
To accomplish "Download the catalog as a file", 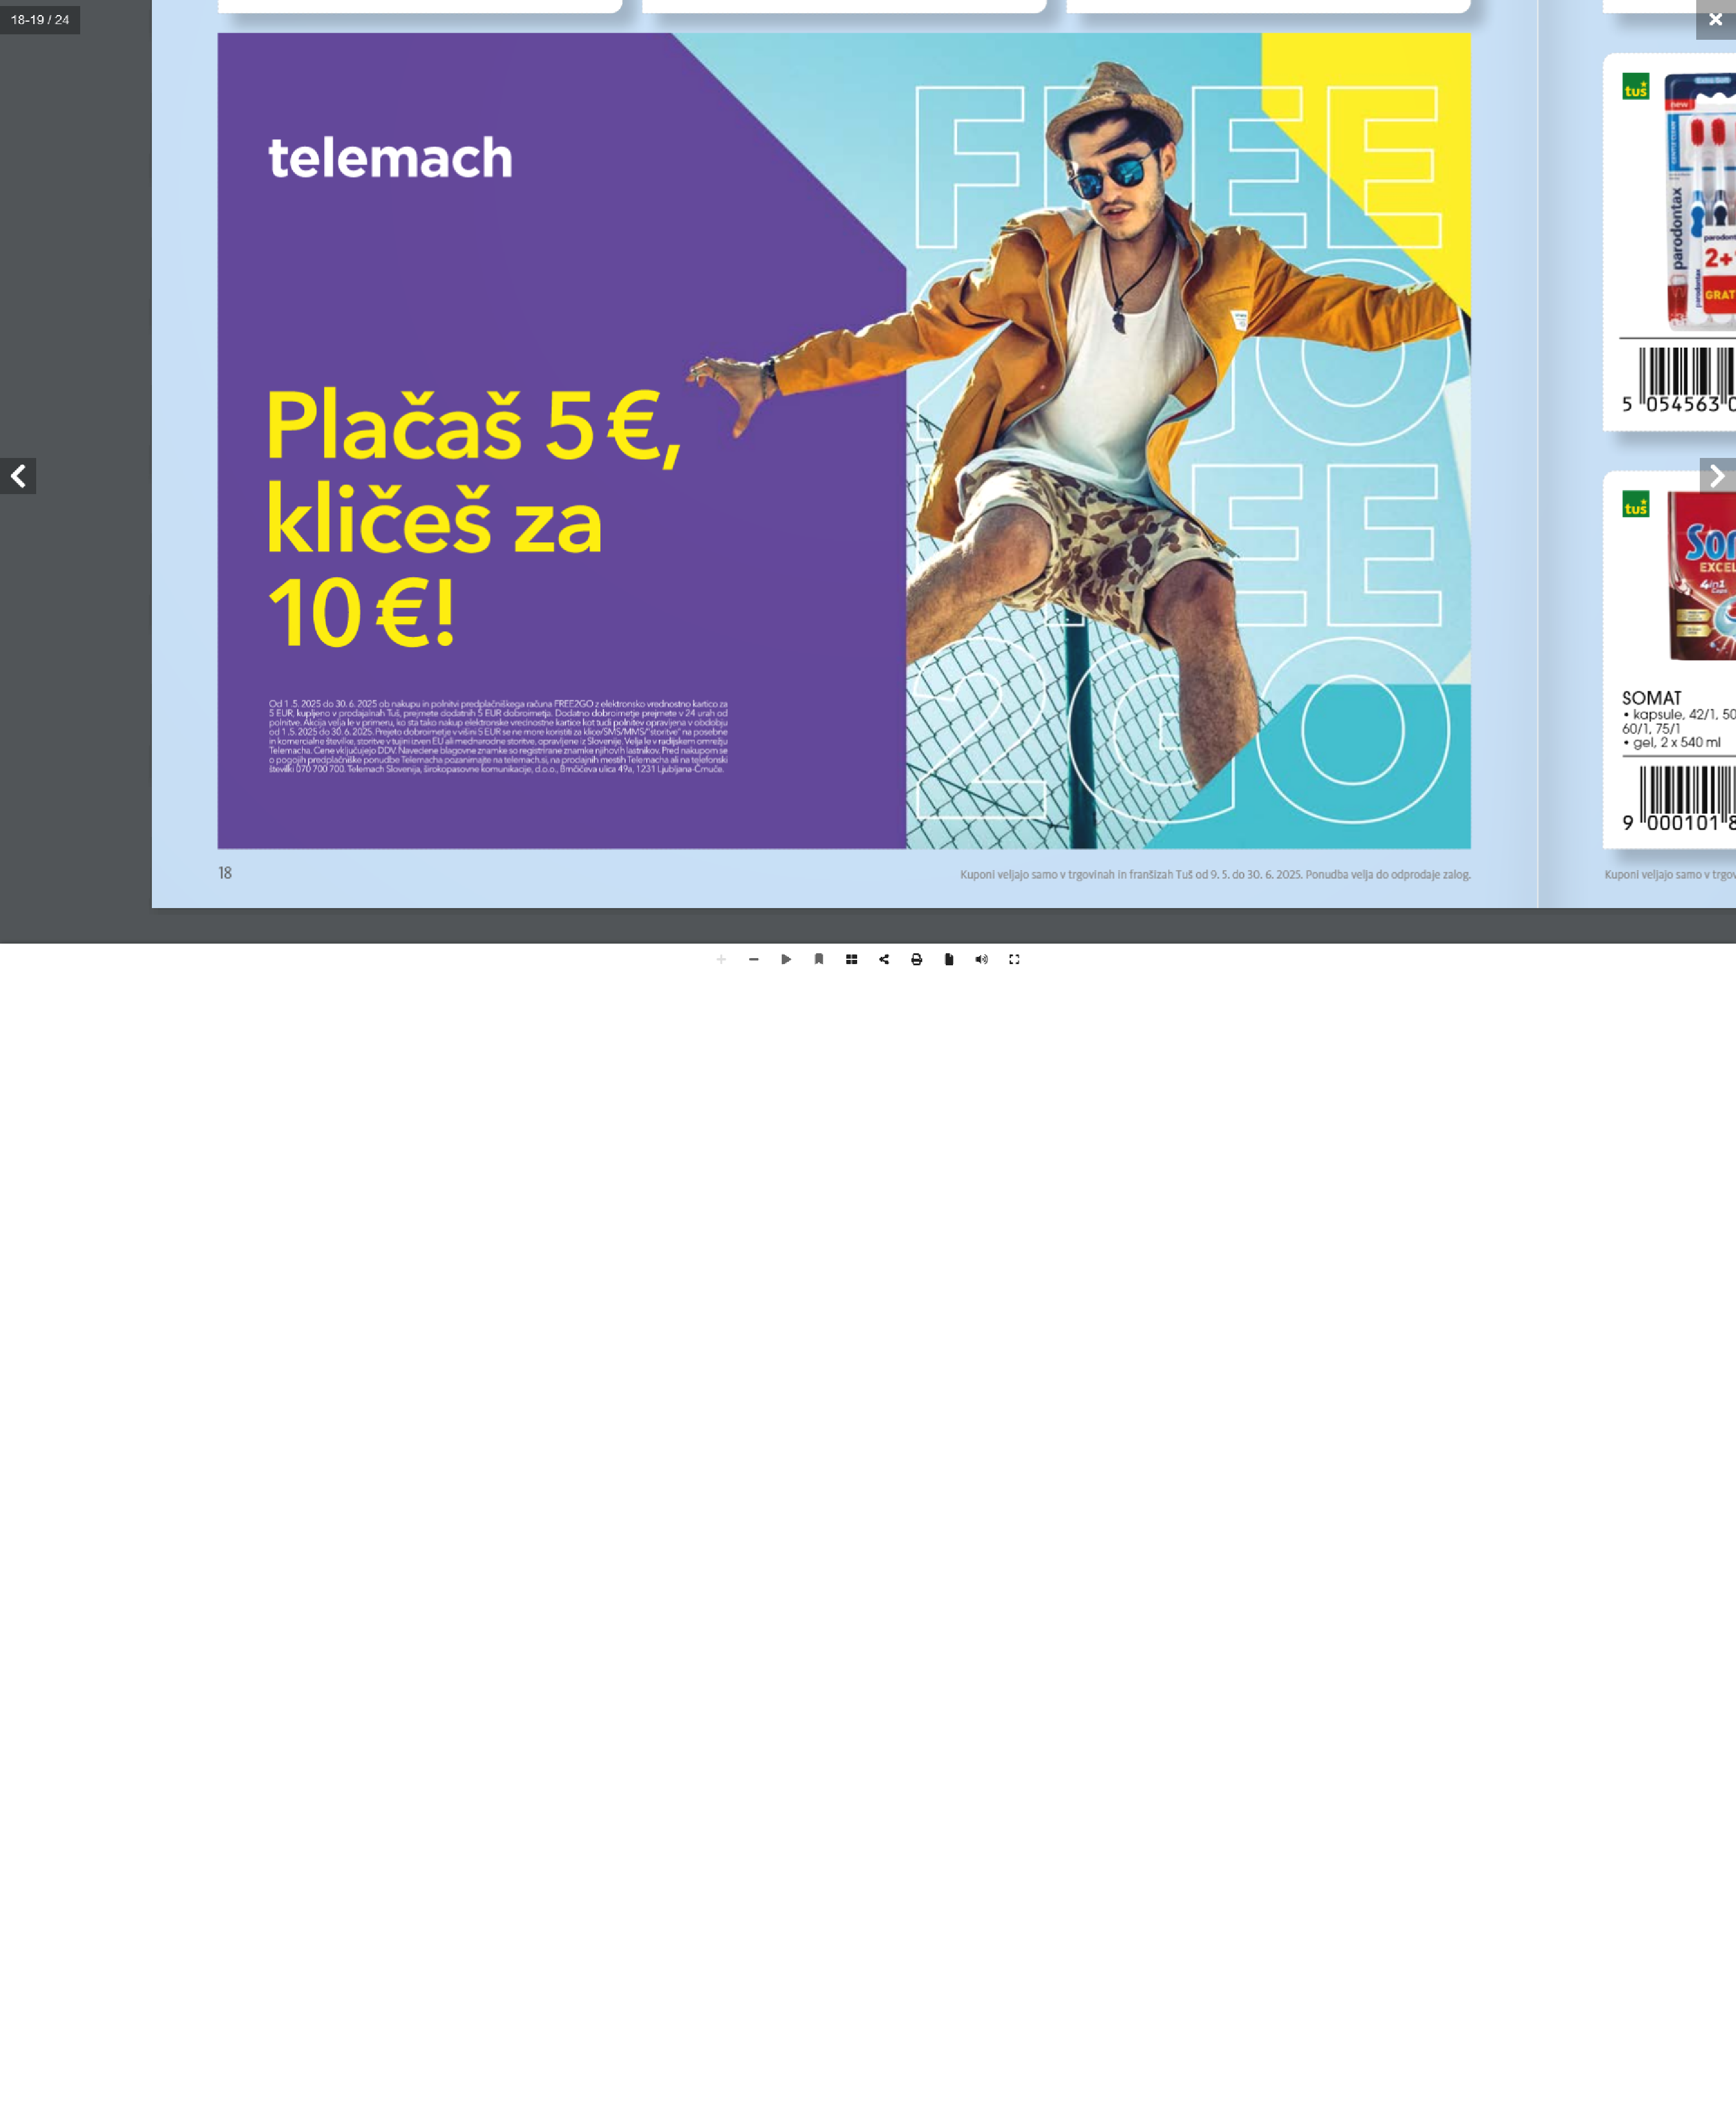I will coord(949,959).
